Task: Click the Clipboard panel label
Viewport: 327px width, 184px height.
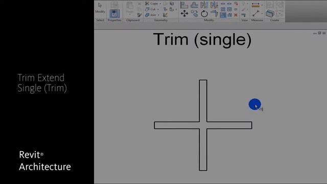Action: 133,20
